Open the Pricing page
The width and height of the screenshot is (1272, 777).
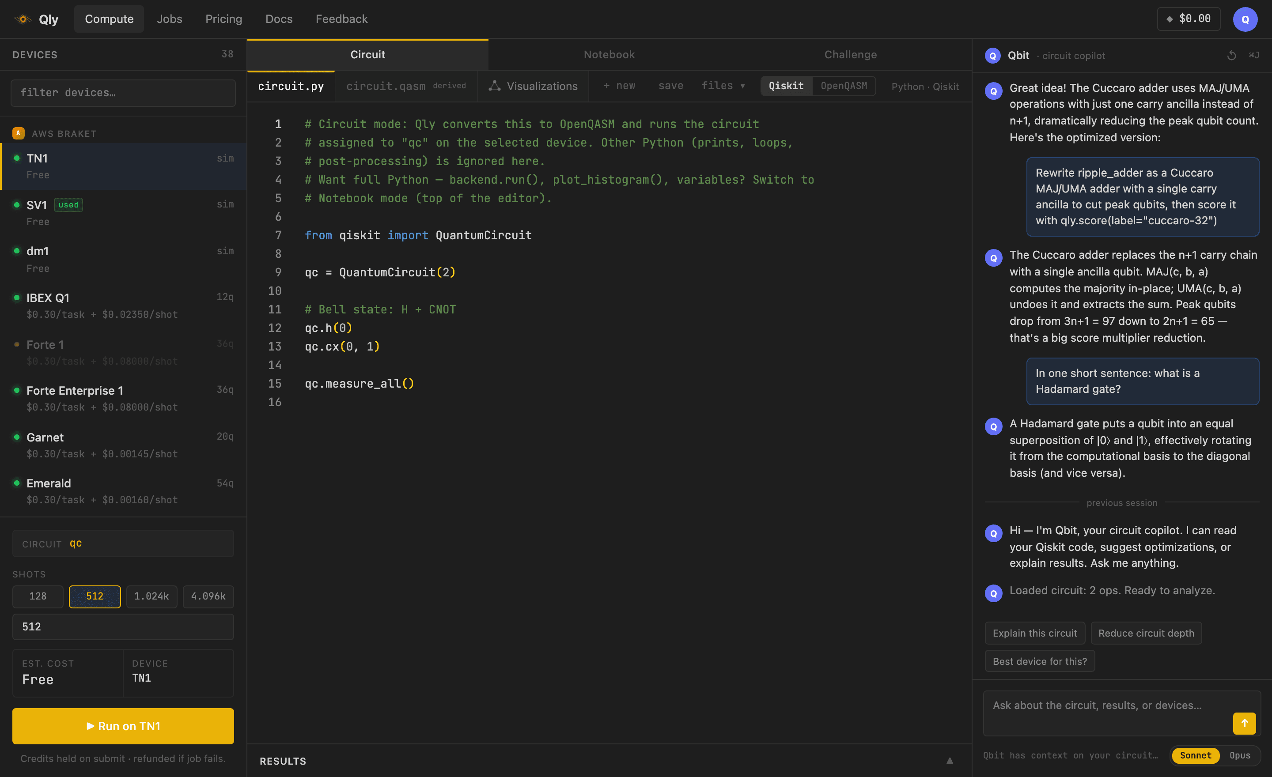coord(223,19)
